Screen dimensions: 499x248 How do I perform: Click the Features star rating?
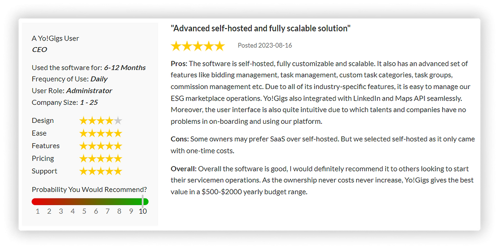101,146
